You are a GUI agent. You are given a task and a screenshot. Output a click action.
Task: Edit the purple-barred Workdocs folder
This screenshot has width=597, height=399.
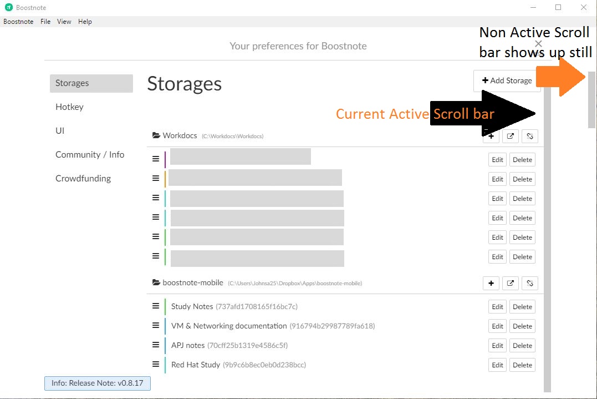coord(497,160)
